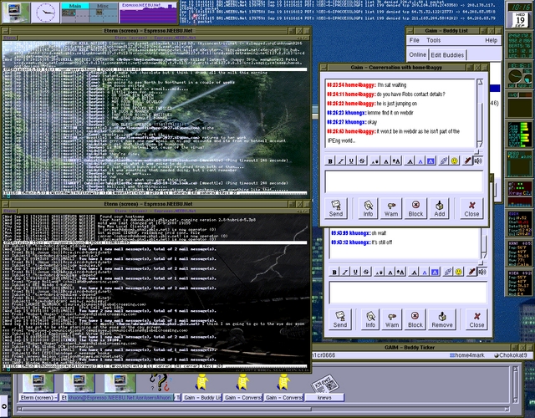The width and height of the screenshot is (535, 418).
Task: Toggle underline in the lower Gaim conversation
Action: coord(355,272)
